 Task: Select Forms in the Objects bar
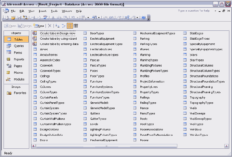coord(16,53)
